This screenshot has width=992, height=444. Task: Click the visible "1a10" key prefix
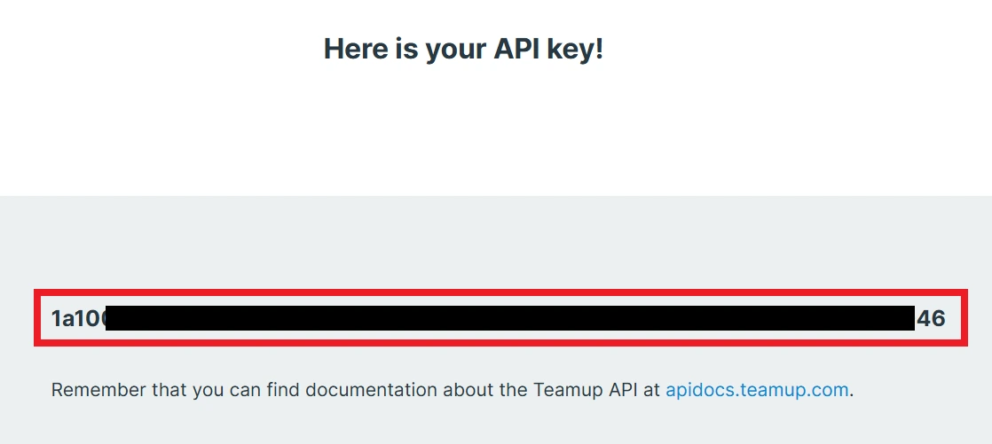point(77,319)
